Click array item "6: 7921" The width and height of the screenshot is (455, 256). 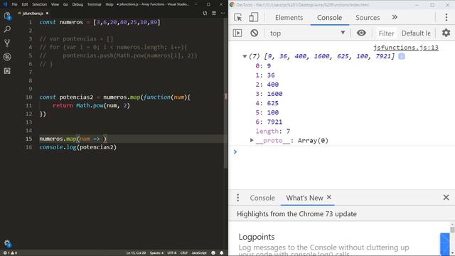269,122
